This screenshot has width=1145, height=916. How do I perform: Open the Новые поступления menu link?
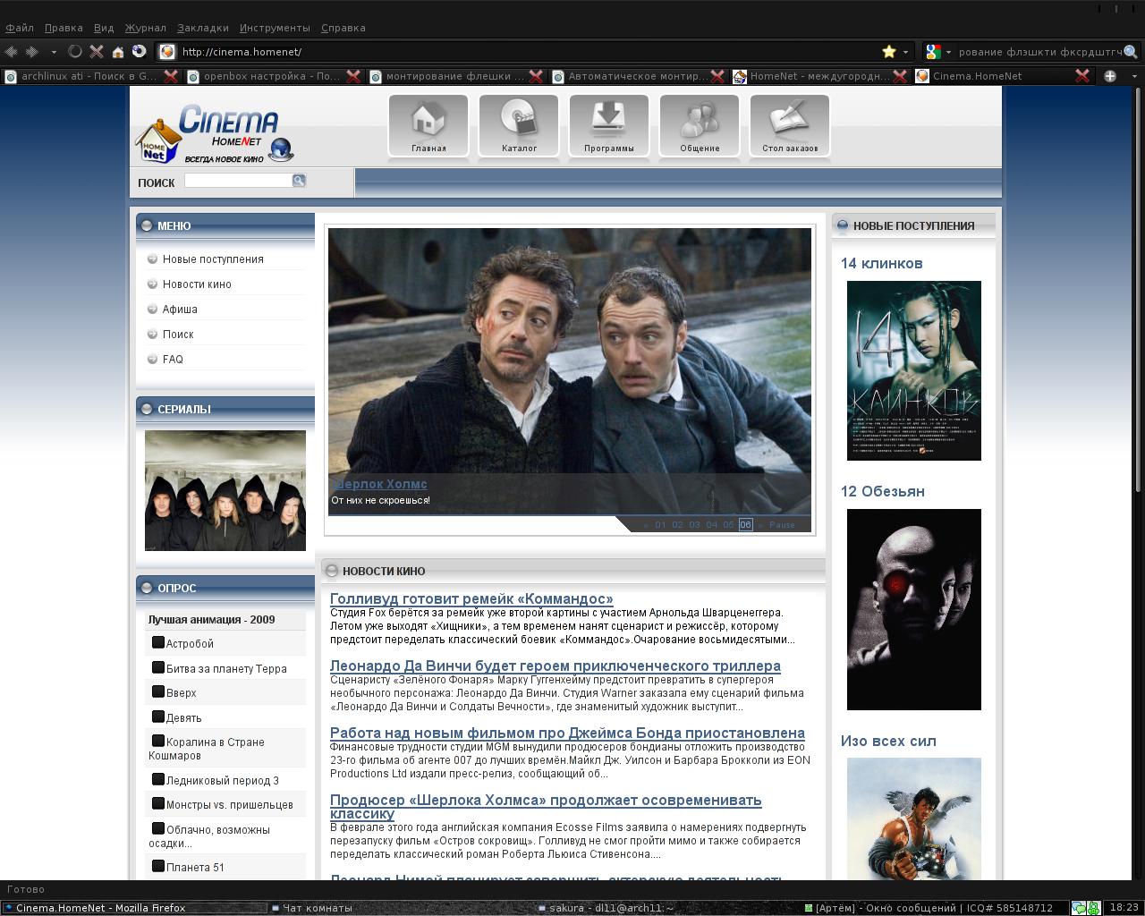tap(213, 259)
